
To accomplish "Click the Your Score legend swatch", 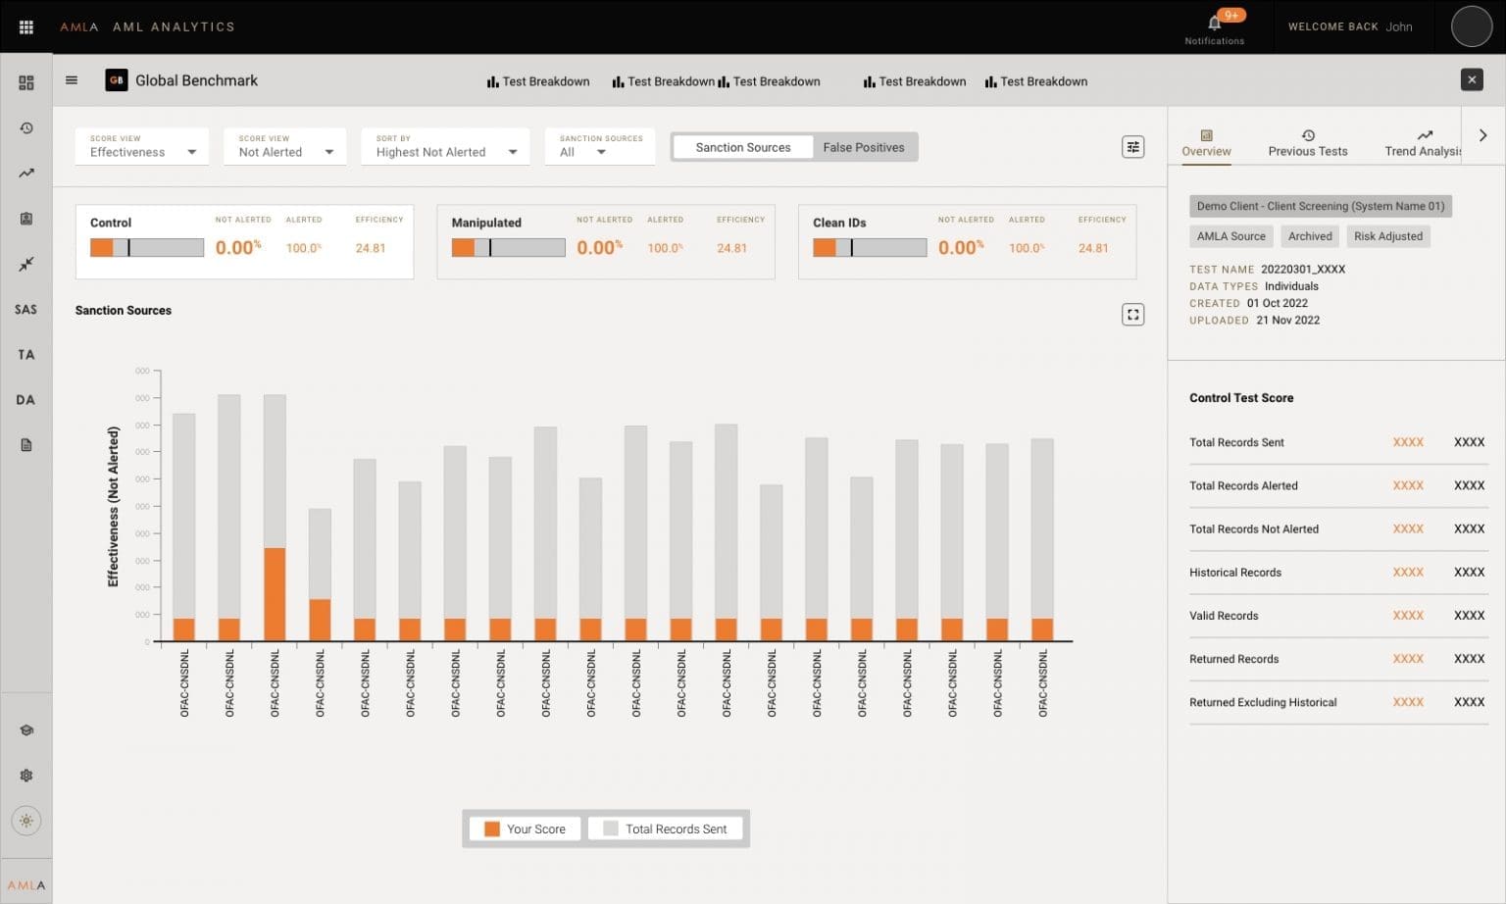I will 492,829.
